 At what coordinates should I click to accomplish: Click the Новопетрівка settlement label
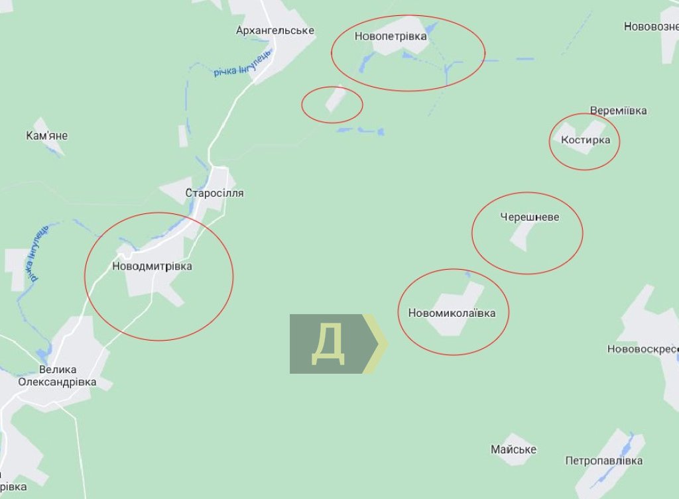(x=391, y=36)
